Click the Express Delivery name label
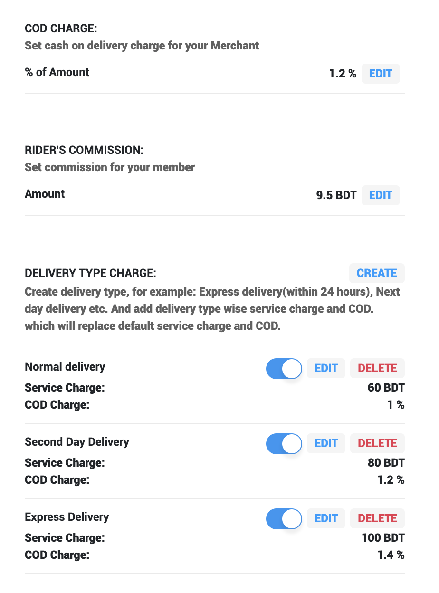This screenshot has width=439, height=593. (x=67, y=517)
